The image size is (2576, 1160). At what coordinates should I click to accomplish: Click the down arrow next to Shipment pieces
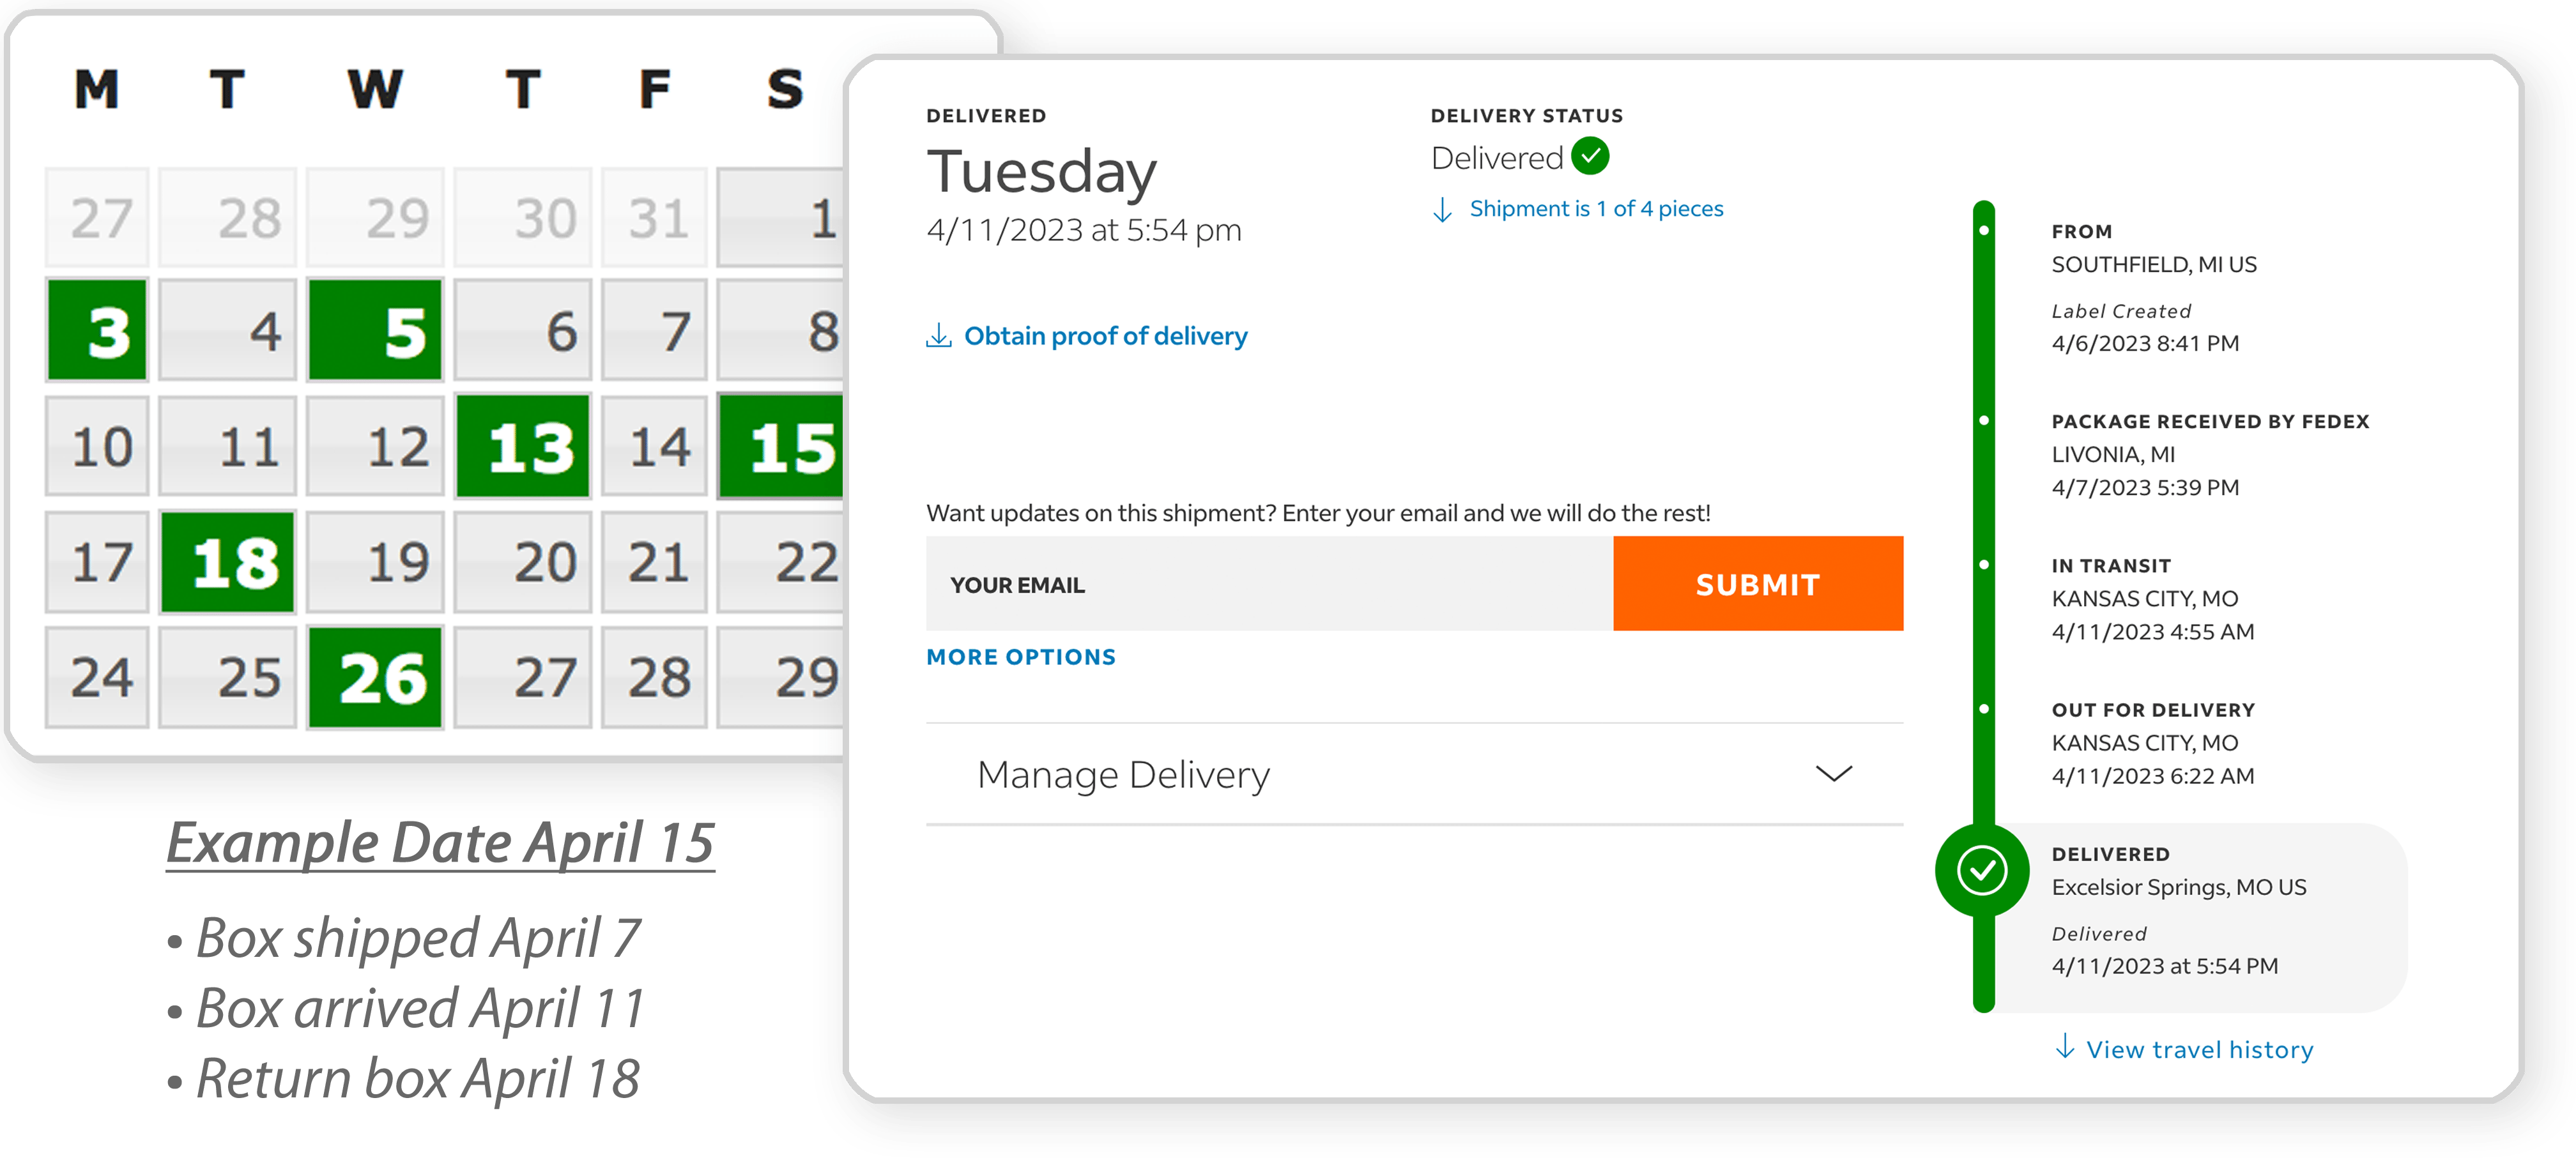[1442, 209]
